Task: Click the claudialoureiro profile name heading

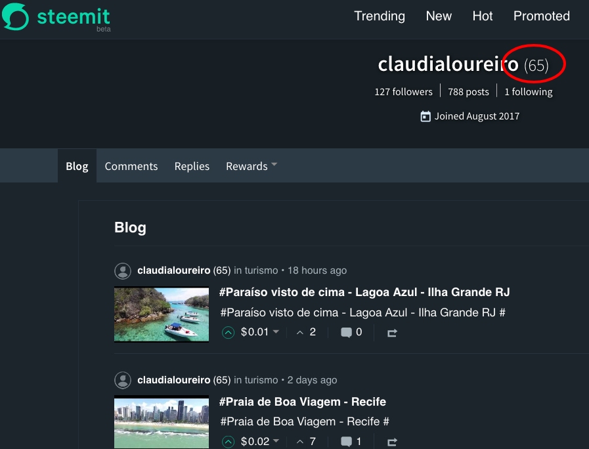Action: tap(448, 64)
